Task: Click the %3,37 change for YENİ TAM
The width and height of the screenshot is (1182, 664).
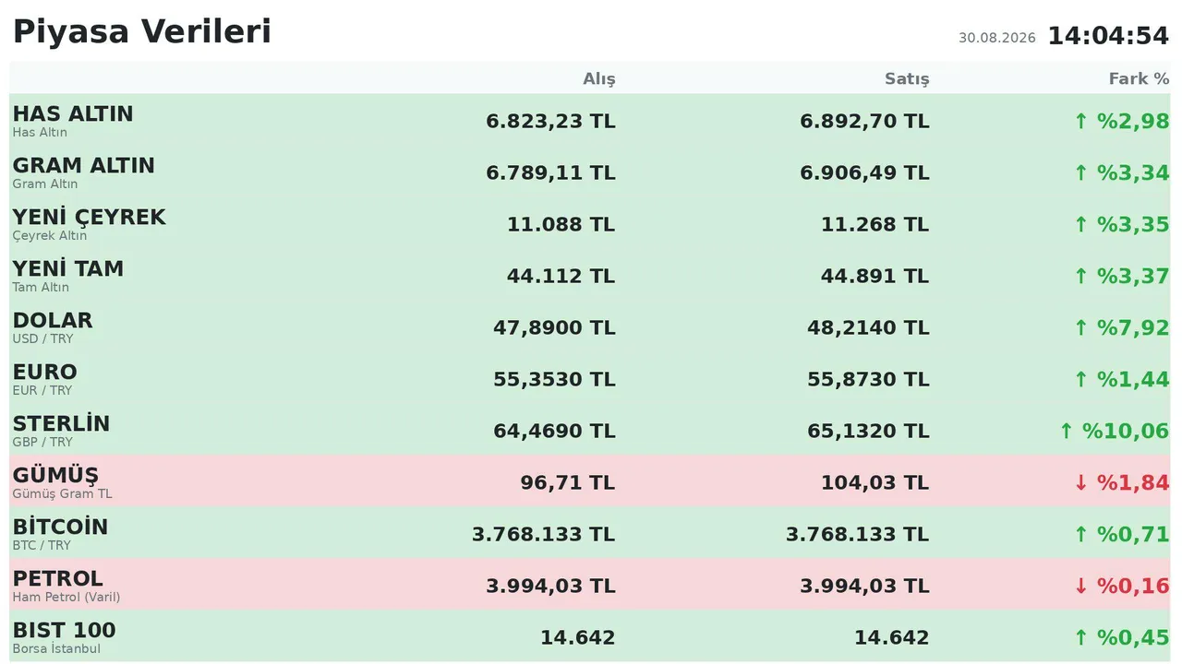Action: click(1121, 276)
